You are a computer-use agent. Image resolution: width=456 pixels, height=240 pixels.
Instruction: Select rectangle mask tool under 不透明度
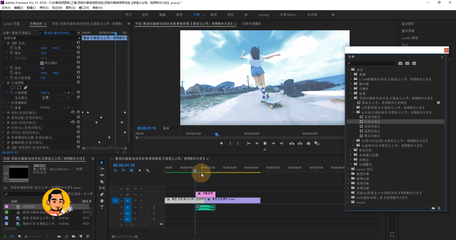click(19, 88)
